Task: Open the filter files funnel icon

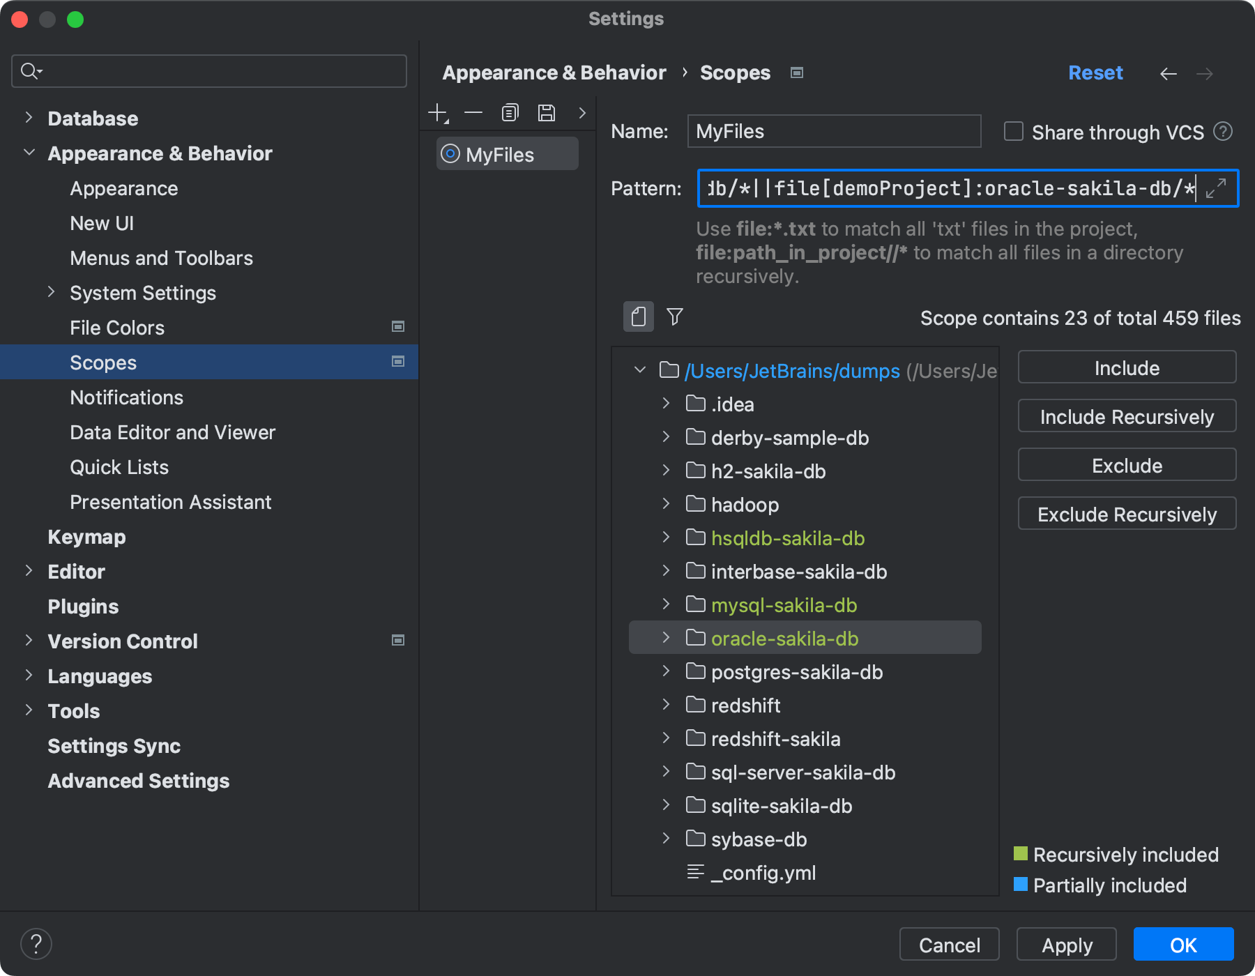Action: pos(674,317)
